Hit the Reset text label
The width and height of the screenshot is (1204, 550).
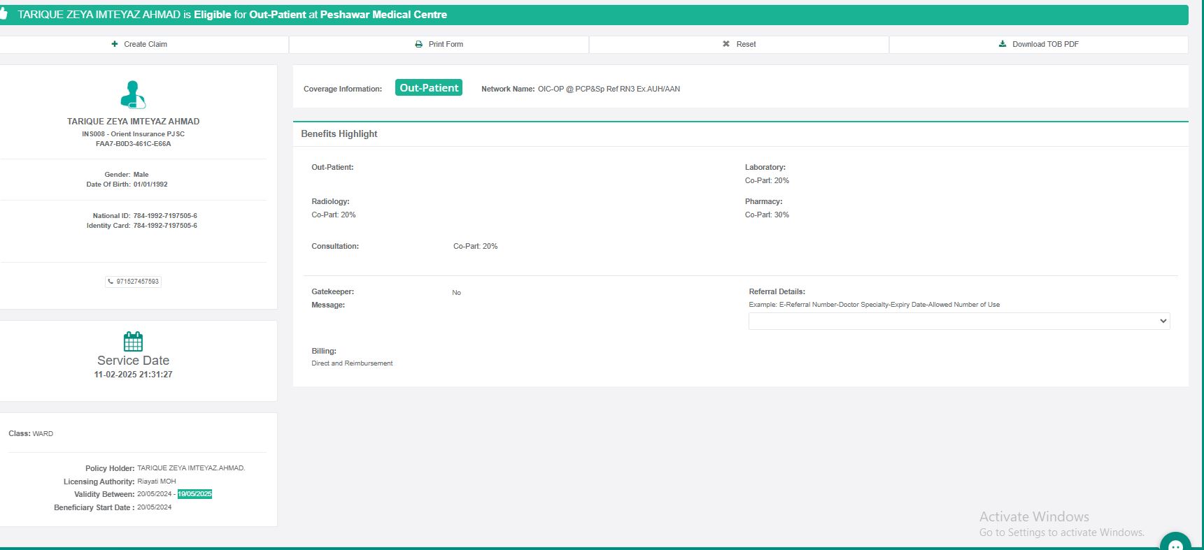click(x=746, y=44)
